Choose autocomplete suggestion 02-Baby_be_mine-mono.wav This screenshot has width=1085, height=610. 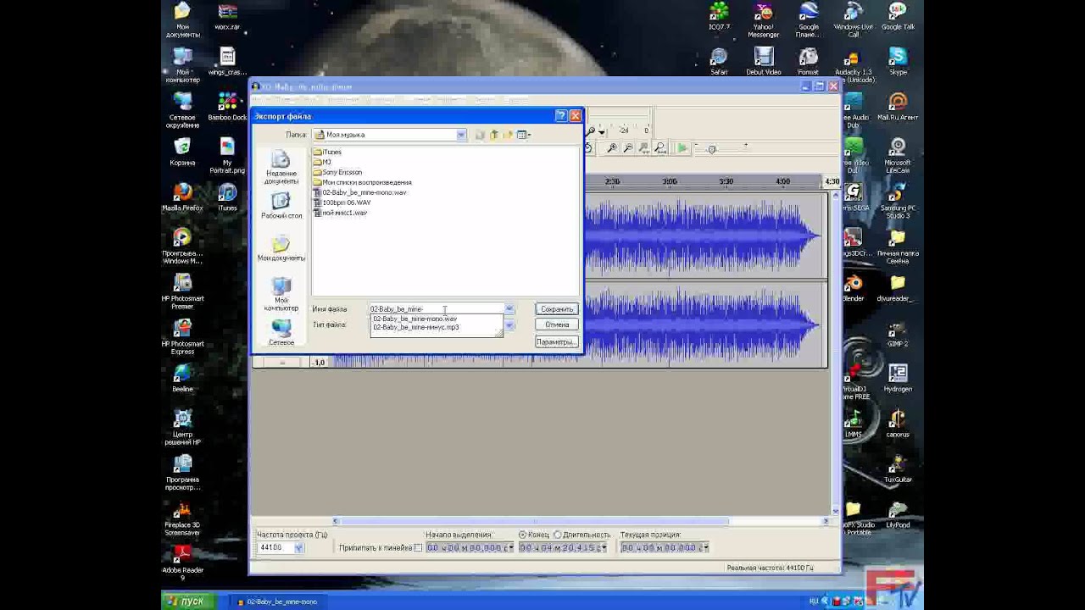click(x=415, y=319)
